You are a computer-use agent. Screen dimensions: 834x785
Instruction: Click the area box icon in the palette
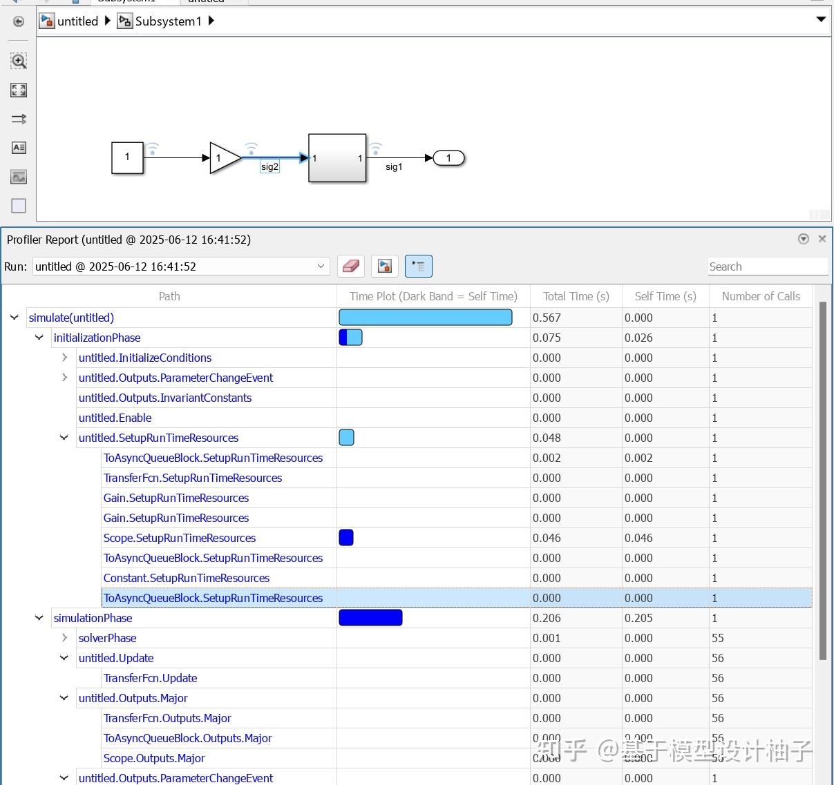pyautogui.click(x=19, y=205)
